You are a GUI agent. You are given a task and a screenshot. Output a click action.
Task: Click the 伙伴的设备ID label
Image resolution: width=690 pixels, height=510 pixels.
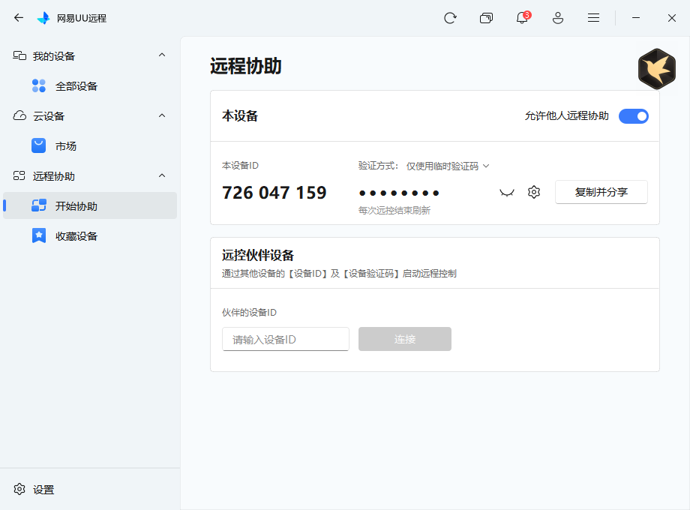tap(249, 313)
